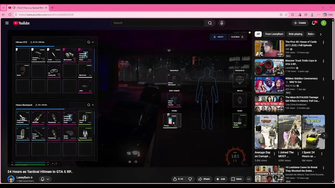The height and width of the screenshot is (188, 335).
Task: Open options for Louisiana Cases video
Action: tap(323, 168)
